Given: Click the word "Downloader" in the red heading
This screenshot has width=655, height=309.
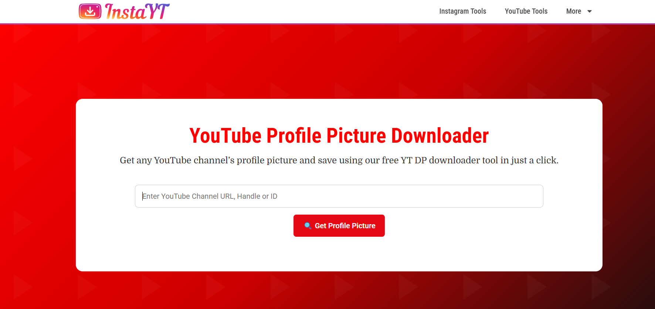Looking at the screenshot, I should pos(440,136).
